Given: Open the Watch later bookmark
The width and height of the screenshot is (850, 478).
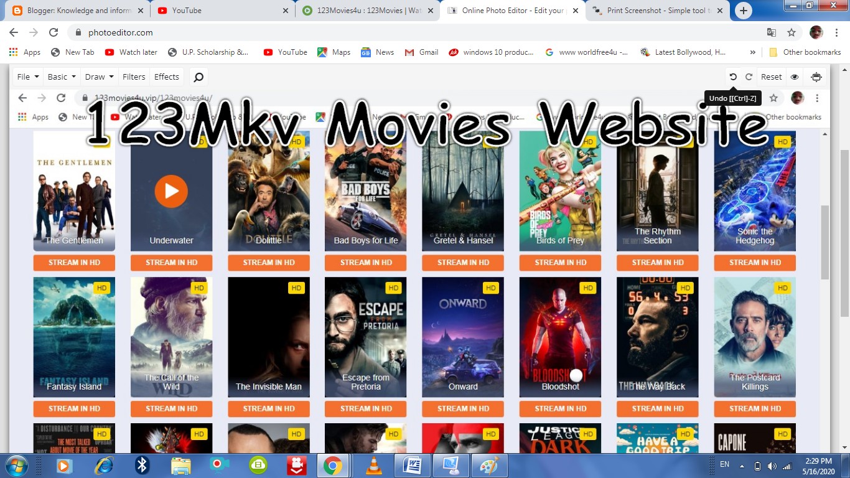Looking at the screenshot, I should click(131, 52).
